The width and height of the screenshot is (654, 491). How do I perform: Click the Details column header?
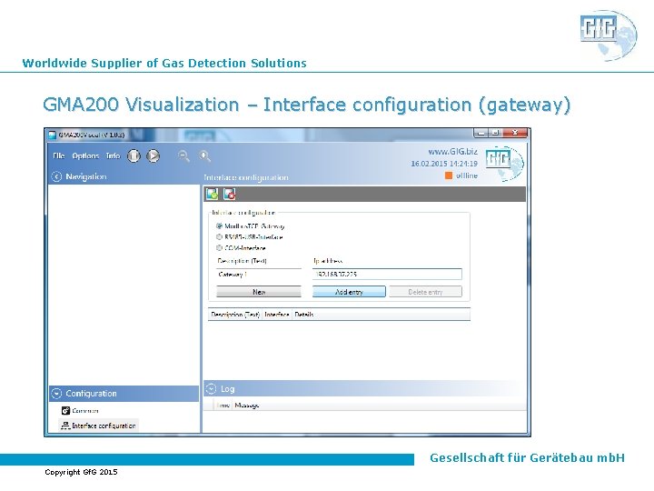[x=304, y=315]
